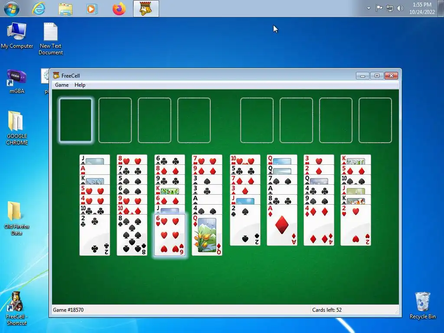Click the Jack of hearts card

245,199
